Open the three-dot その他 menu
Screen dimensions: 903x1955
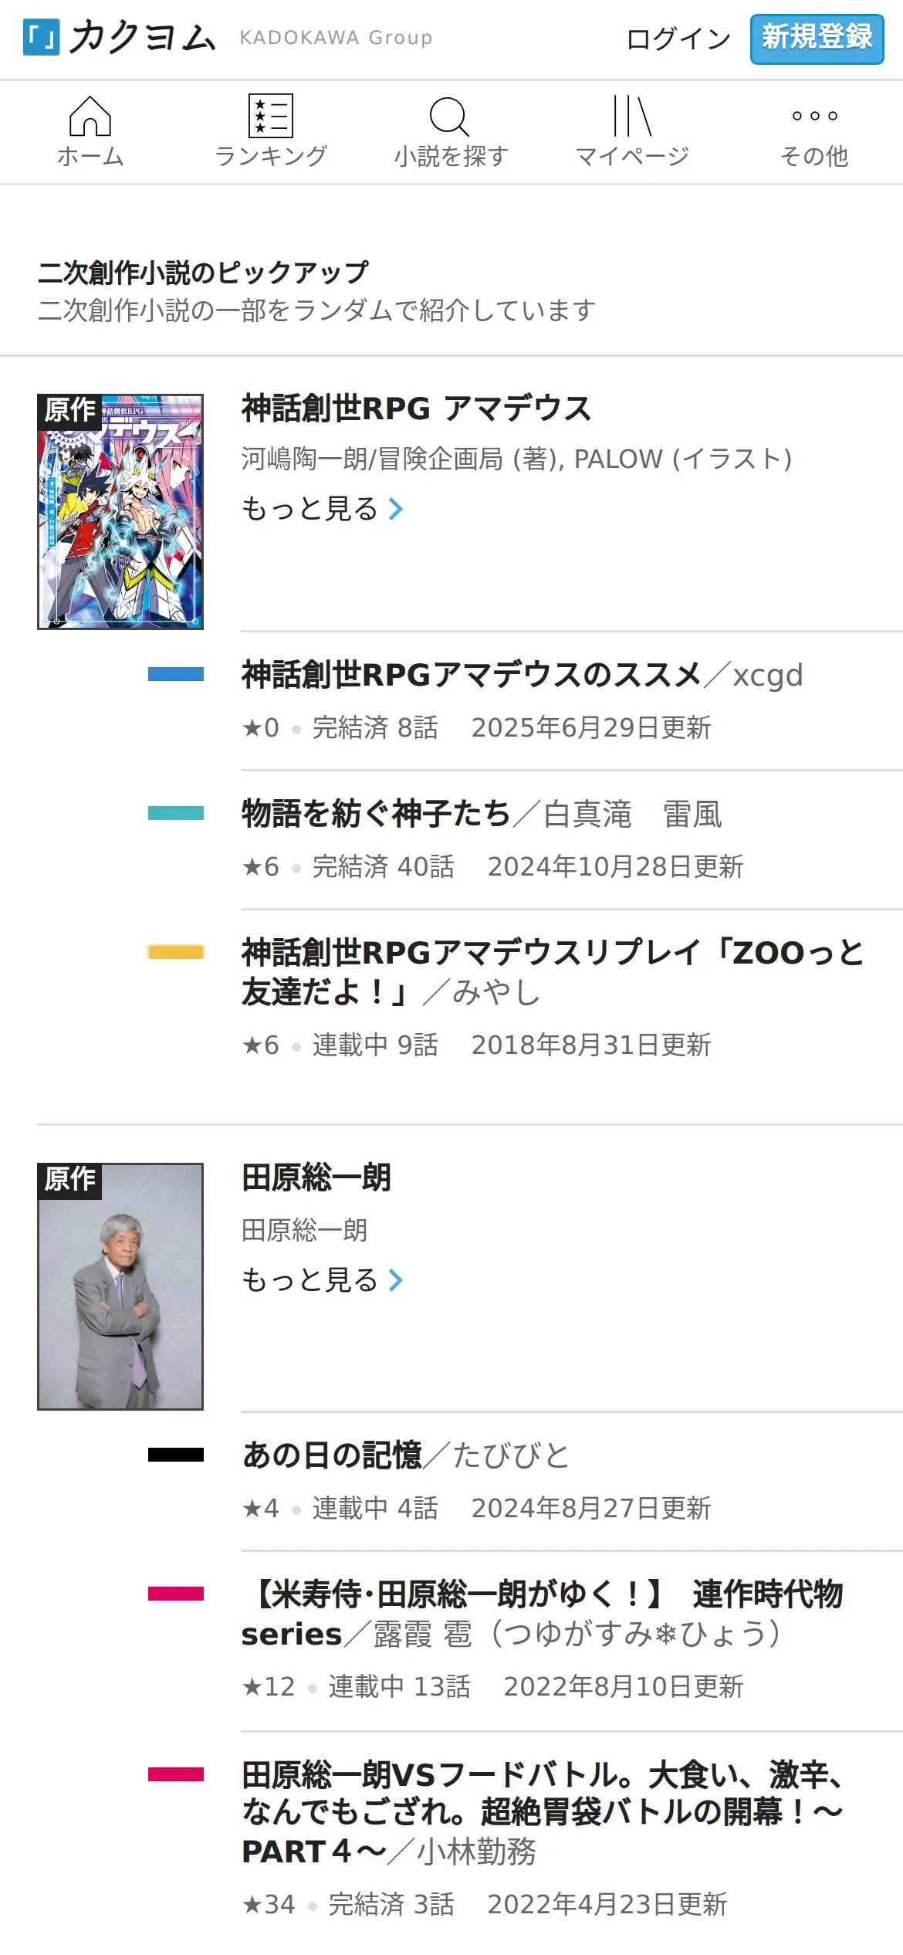(814, 116)
